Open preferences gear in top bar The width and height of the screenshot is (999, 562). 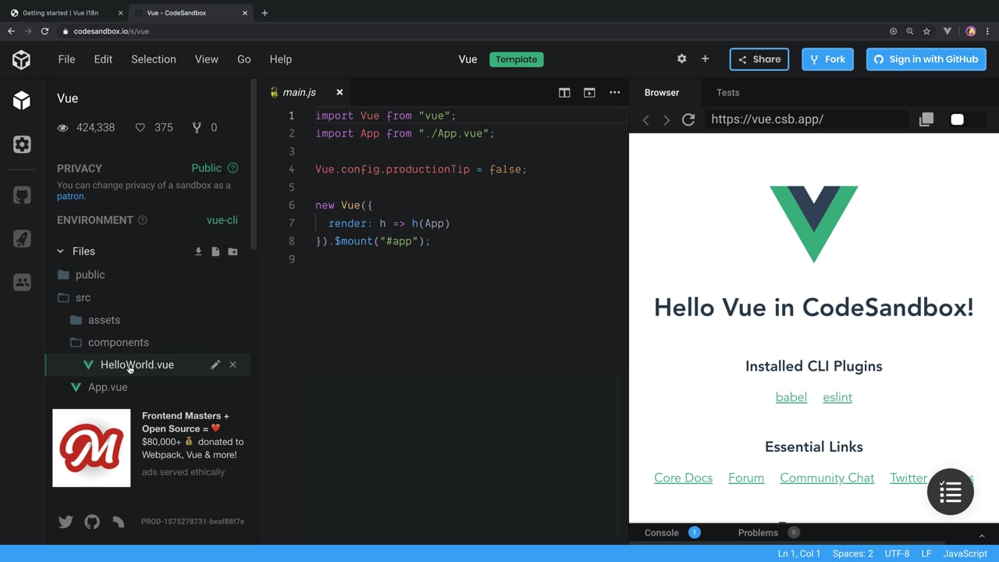681,59
